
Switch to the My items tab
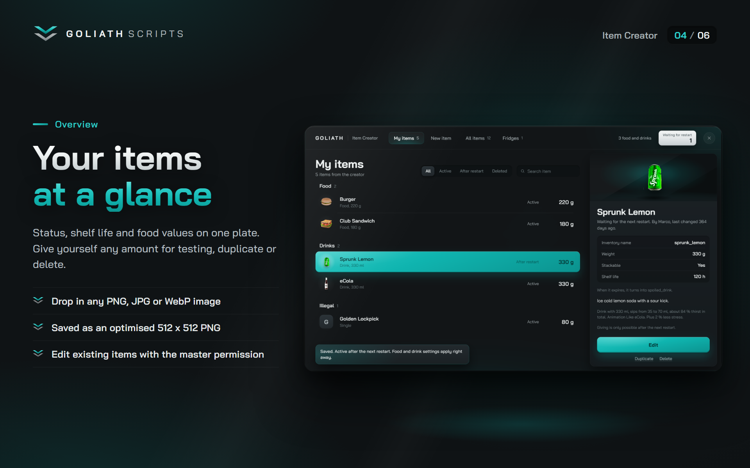(406, 138)
